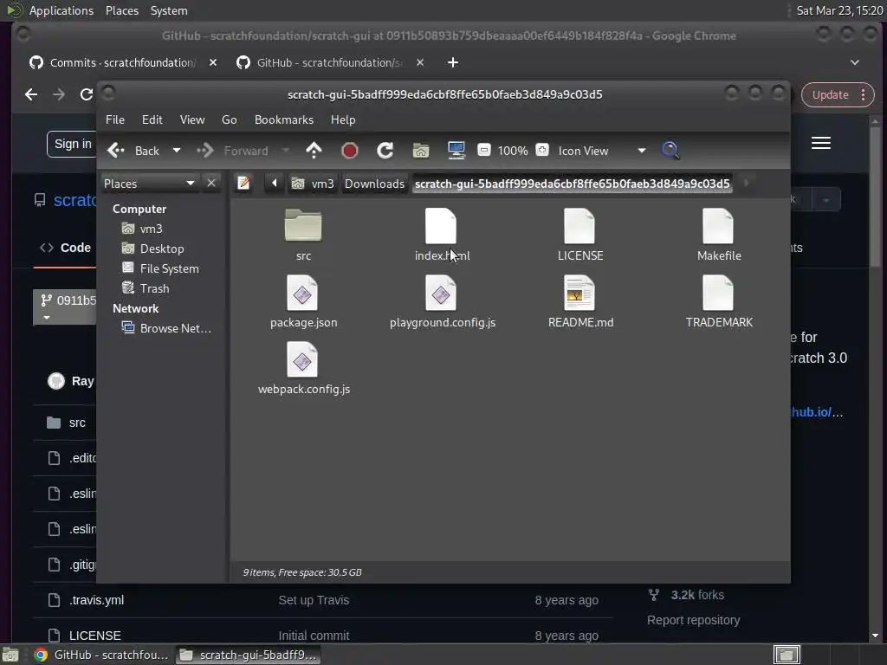Select Desktop in the Places sidebar
Viewport: 887px width, 665px height.
[x=152, y=249]
